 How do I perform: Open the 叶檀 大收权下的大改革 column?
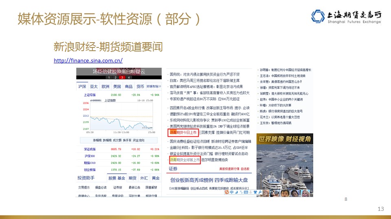pyautogui.click(x=275, y=105)
